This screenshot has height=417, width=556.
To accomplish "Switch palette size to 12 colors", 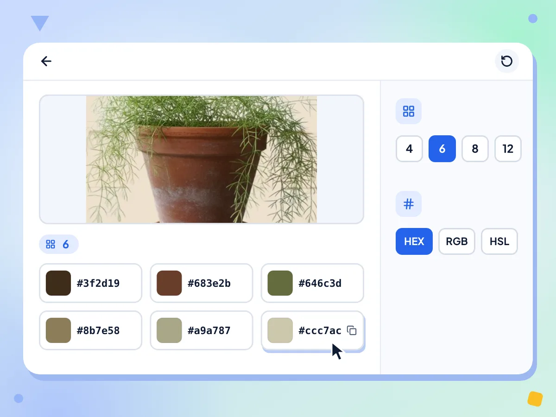I will 508,149.
